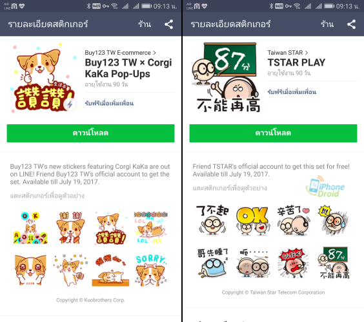Open Buy123 TW E-commerce publisher page

tap(120, 53)
